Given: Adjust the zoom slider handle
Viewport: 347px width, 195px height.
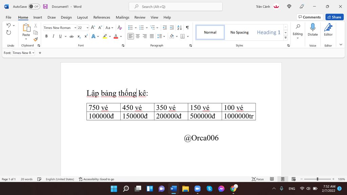Looking at the screenshot, I should tap(317, 179).
